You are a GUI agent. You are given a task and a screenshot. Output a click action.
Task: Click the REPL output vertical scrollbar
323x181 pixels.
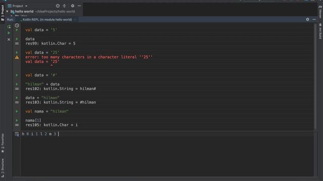315,76
